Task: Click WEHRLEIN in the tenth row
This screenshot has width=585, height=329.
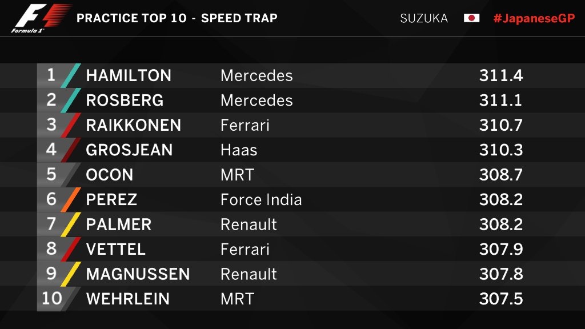Action: point(127,298)
